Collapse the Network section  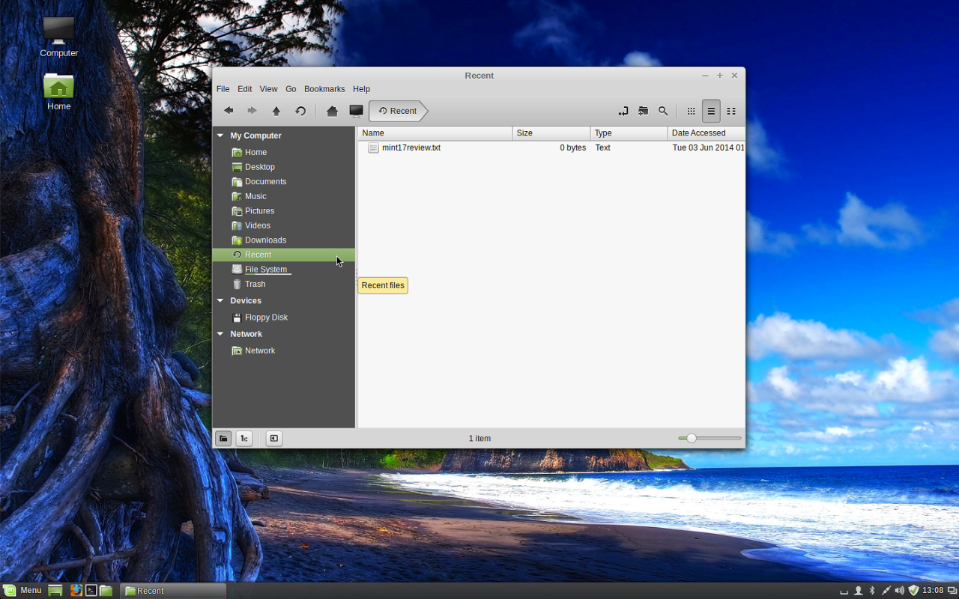220,334
